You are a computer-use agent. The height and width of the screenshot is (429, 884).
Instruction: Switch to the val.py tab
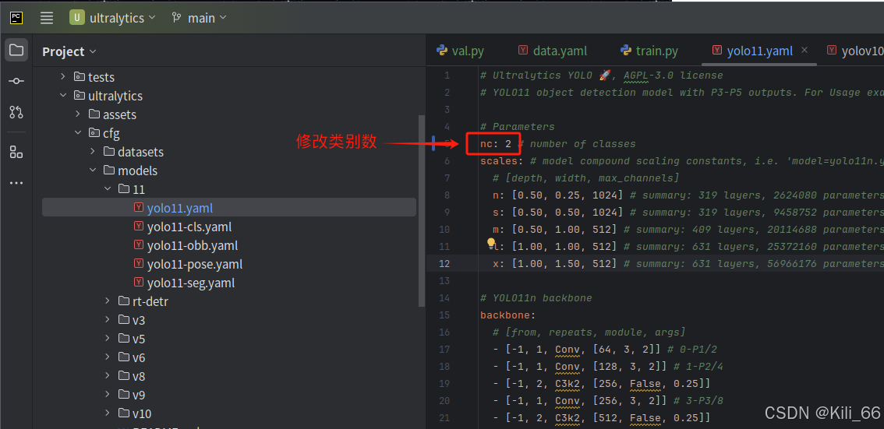460,51
